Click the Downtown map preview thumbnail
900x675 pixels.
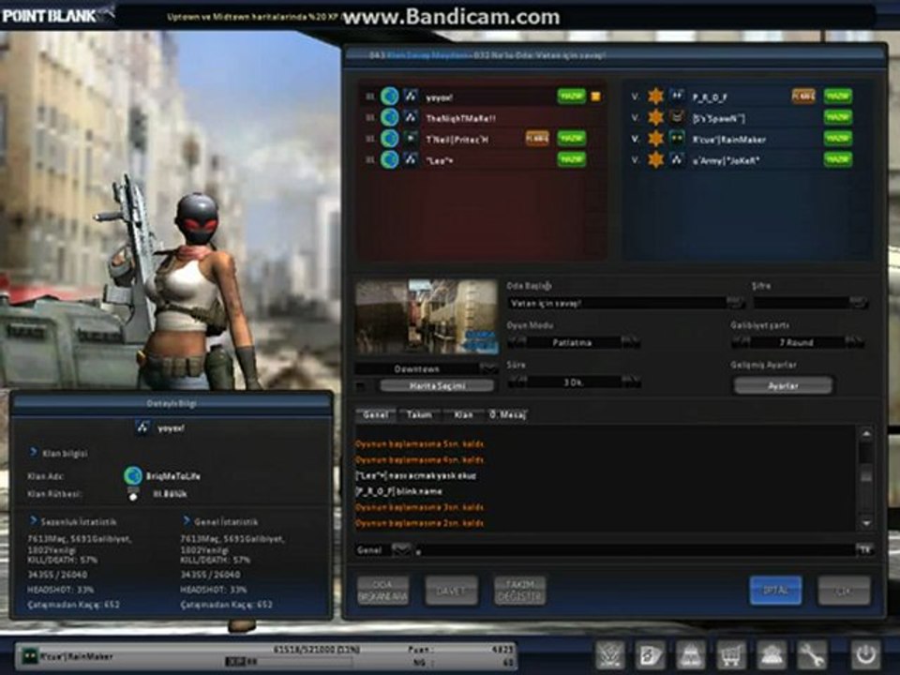(x=427, y=316)
